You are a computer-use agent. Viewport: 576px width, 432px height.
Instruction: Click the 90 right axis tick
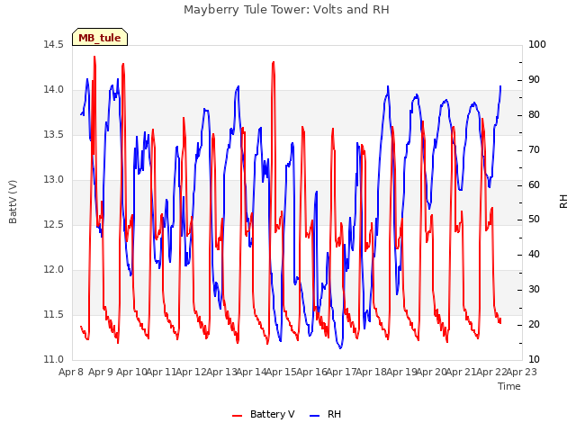(x=534, y=80)
